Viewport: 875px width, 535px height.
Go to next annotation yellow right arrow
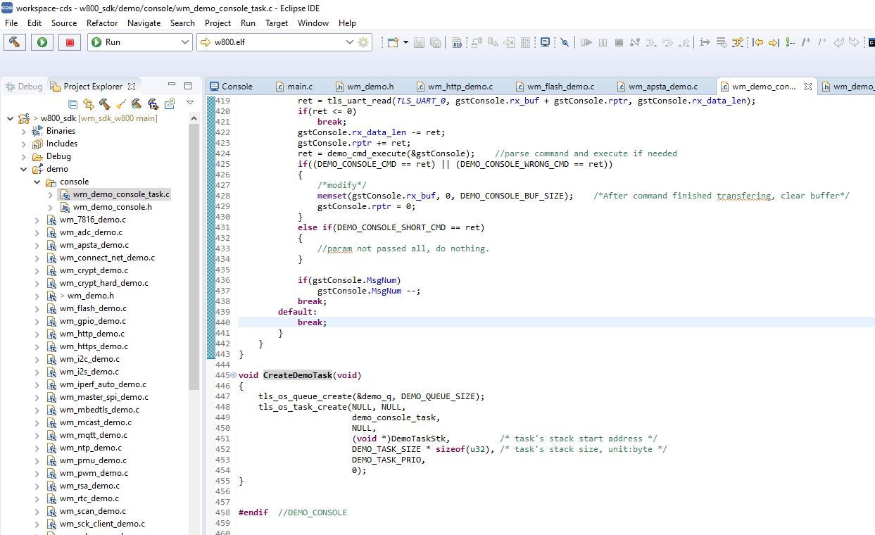[773, 42]
